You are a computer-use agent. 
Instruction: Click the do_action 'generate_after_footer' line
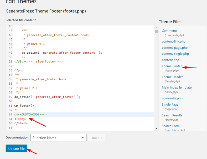(47, 97)
